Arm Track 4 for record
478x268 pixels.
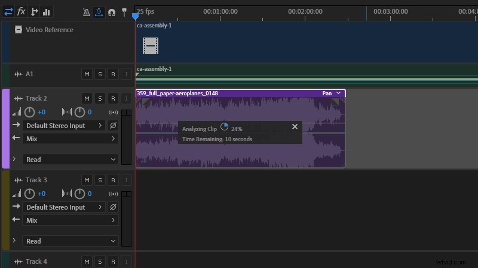pyautogui.click(x=113, y=261)
